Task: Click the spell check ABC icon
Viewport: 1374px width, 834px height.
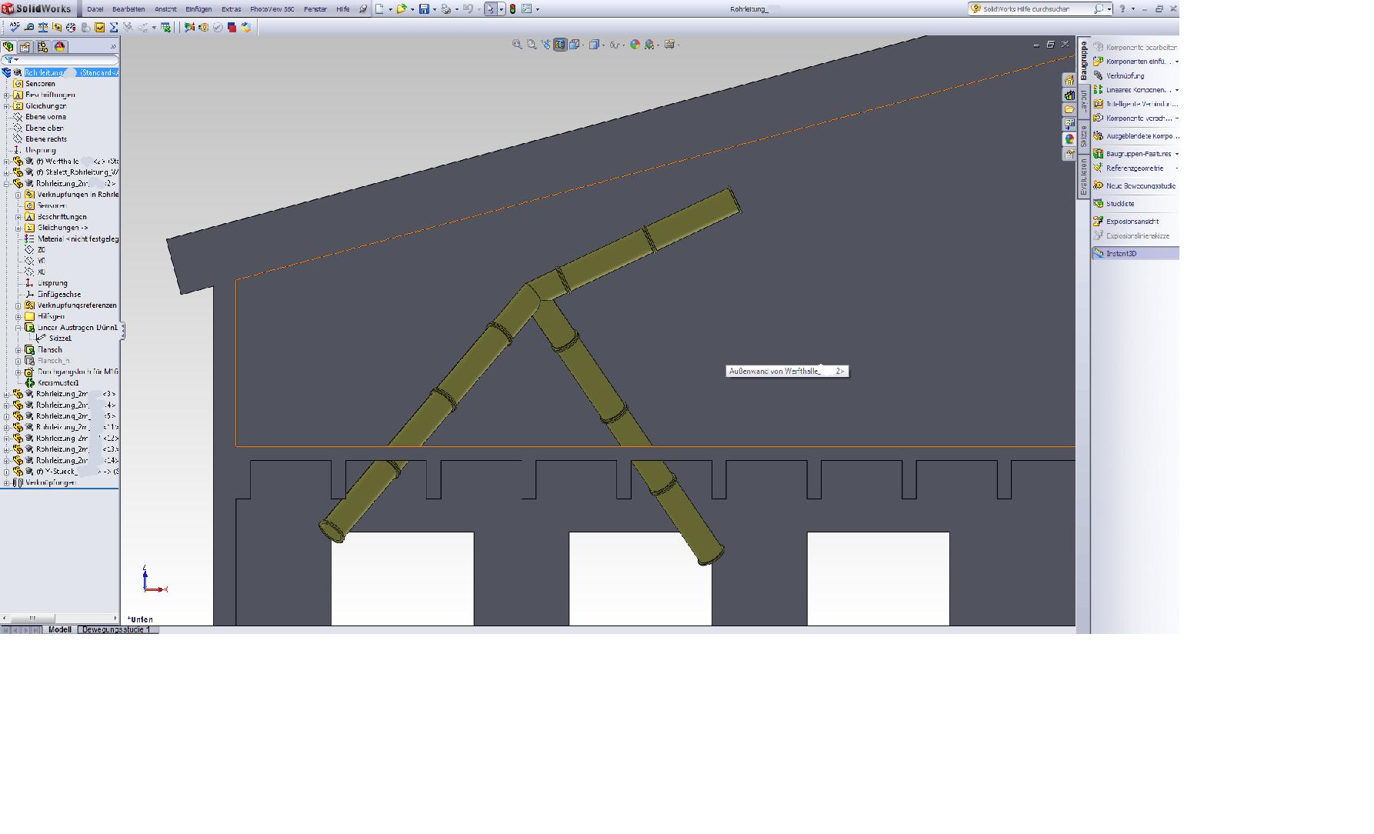Action: (15, 27)
